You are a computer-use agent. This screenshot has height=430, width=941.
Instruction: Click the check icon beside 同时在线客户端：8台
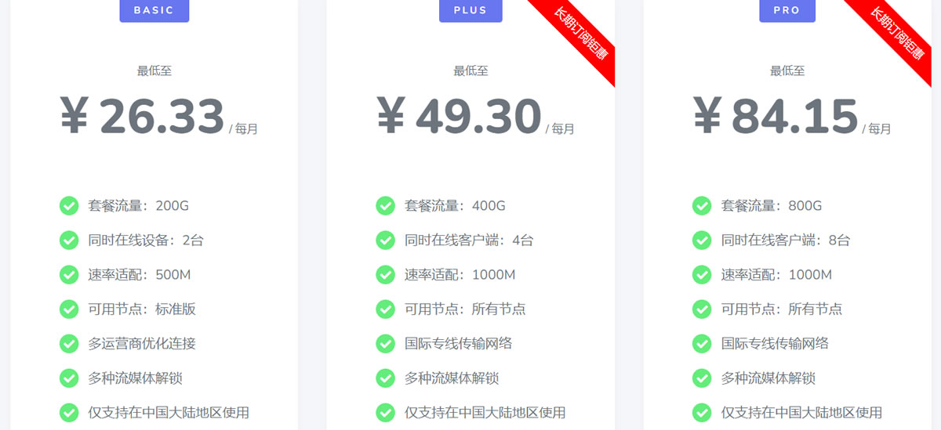[702, 240]
